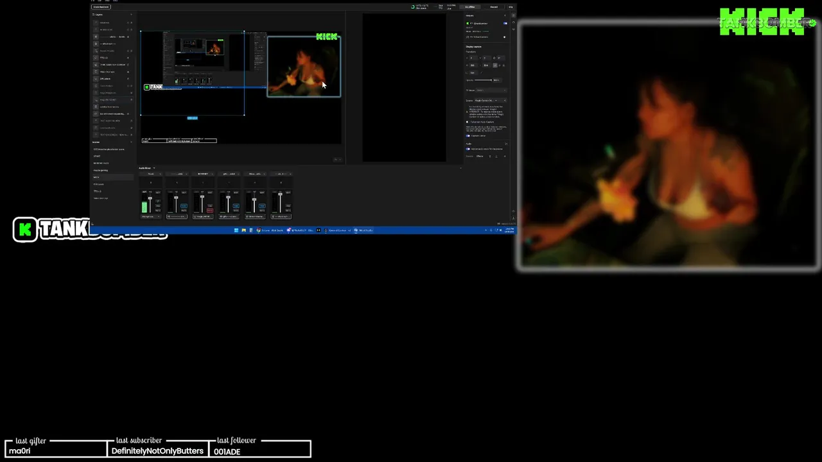This screenshot has width=822, height=462.
Task: Toggle the lock aspect ratio icon
Action: 495,65
